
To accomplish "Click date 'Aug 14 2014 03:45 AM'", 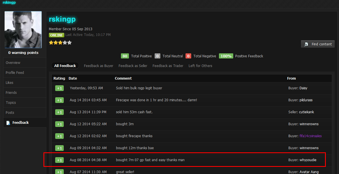I will click(x=88, y=100).
